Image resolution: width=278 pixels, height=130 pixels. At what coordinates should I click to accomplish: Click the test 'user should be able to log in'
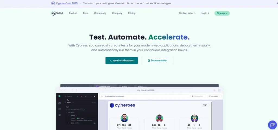click(76, 110)
